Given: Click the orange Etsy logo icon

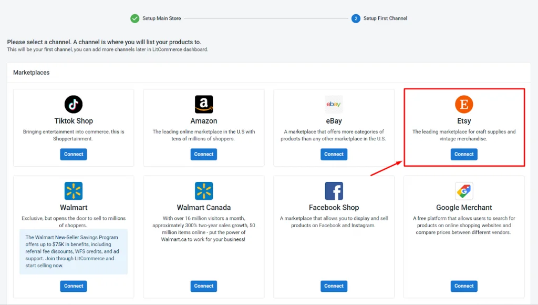Looking at the screenshot, I should tap(464, 104).
